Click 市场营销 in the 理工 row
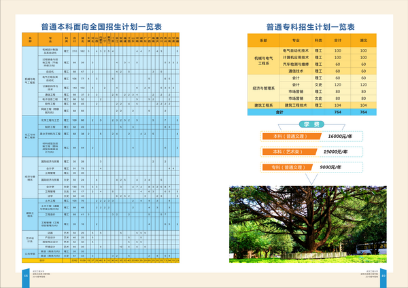 point(296,92)
